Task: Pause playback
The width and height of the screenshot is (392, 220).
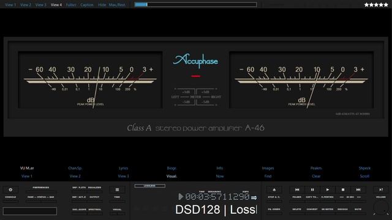Action: [x=312, y=189]
